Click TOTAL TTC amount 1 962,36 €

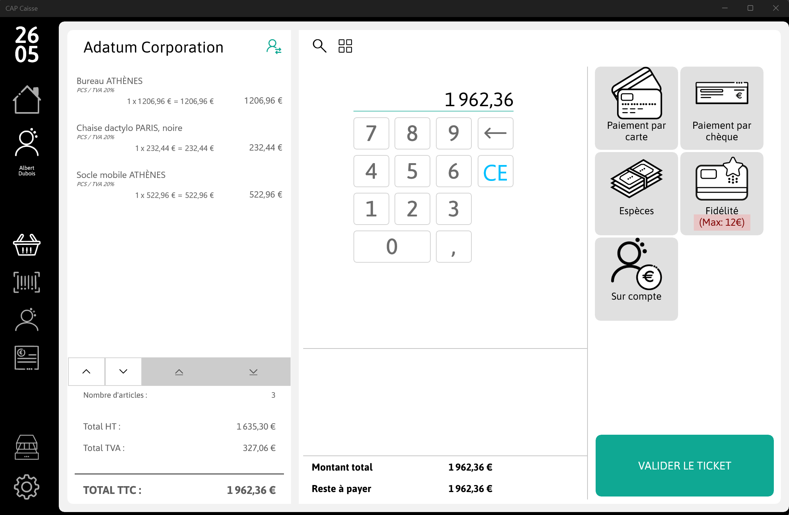click(x=251, y=490)
